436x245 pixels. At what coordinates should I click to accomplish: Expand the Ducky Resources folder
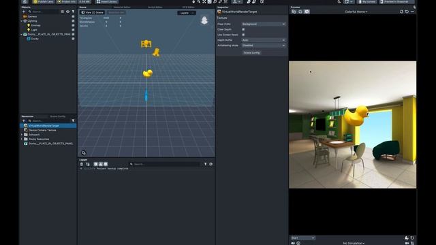click(22, 139)
